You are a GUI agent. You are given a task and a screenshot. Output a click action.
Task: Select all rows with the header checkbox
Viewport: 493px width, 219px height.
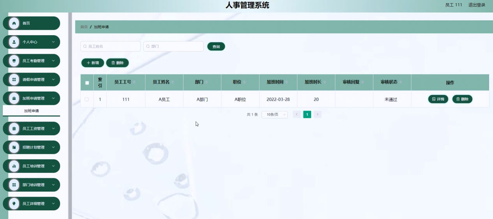[x=87, y=83]
